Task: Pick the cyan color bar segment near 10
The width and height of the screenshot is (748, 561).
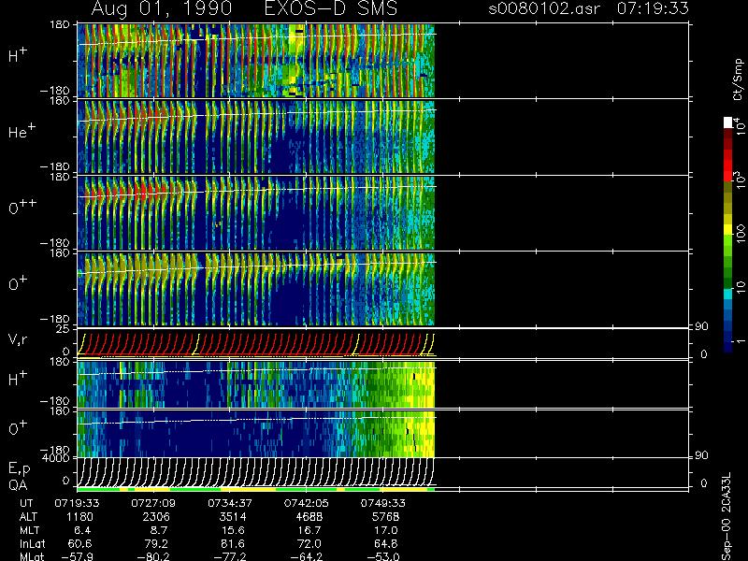Action: click(728, 294)
